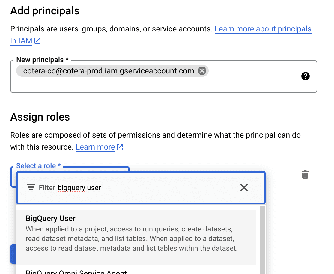Viewport: 334px width, 274px height.
Task: Click the partially hidden blue button
Action: (13, 254)
